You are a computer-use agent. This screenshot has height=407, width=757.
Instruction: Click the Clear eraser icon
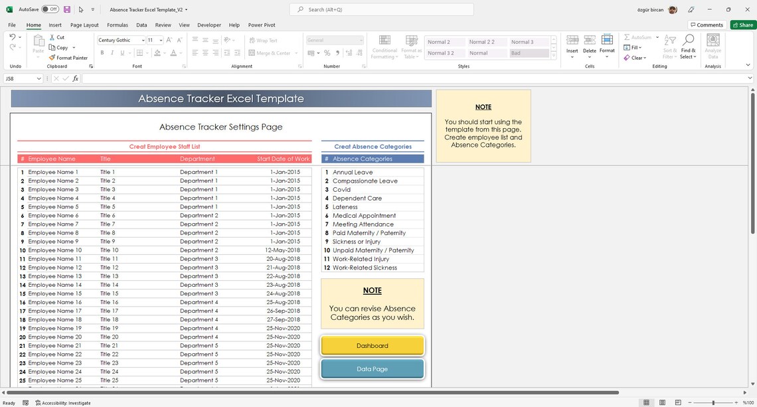tap(627, 58)
